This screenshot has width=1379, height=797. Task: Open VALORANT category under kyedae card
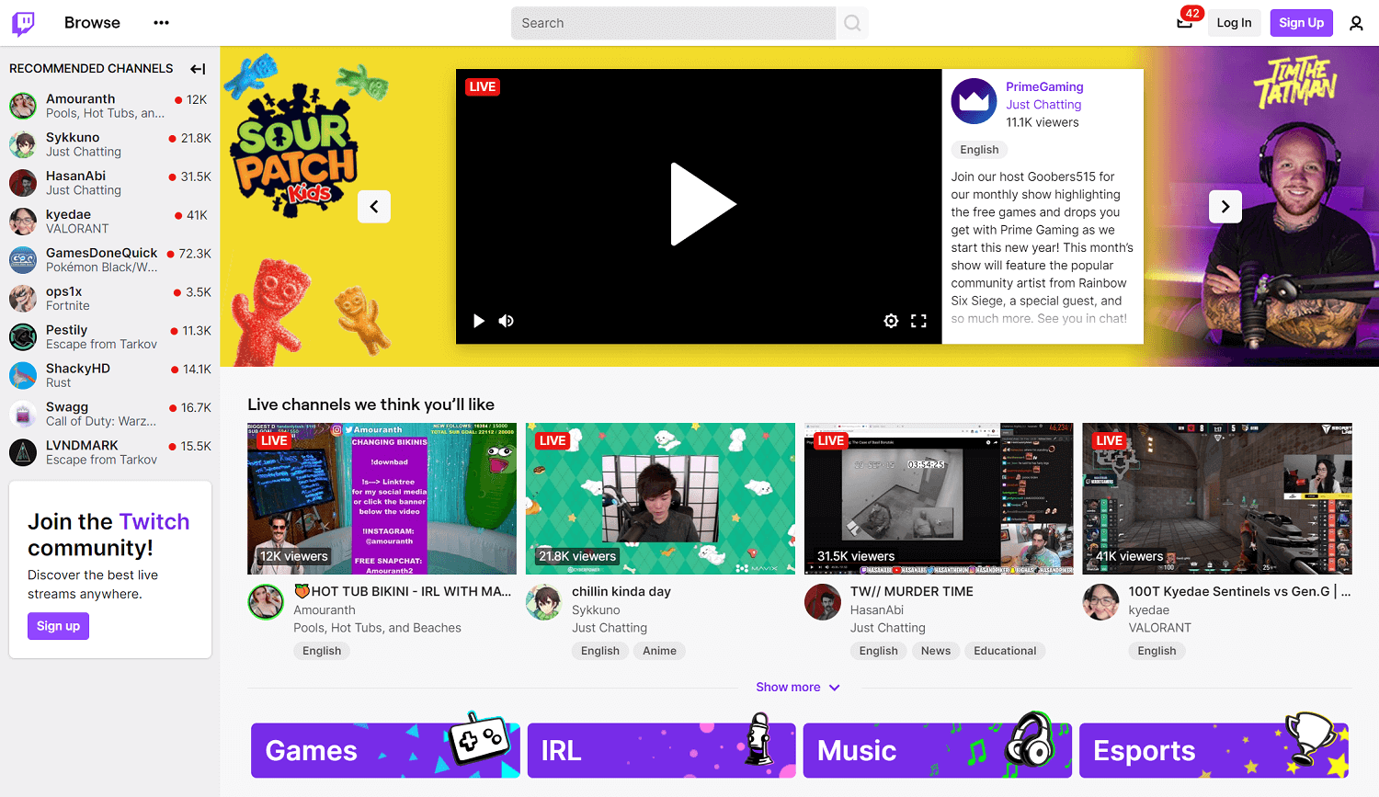[1160, 628]
